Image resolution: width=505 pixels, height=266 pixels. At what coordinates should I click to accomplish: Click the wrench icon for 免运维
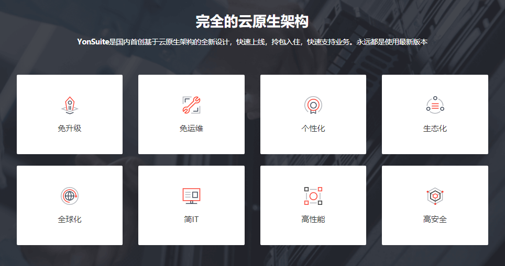click(x=191, y=105)
